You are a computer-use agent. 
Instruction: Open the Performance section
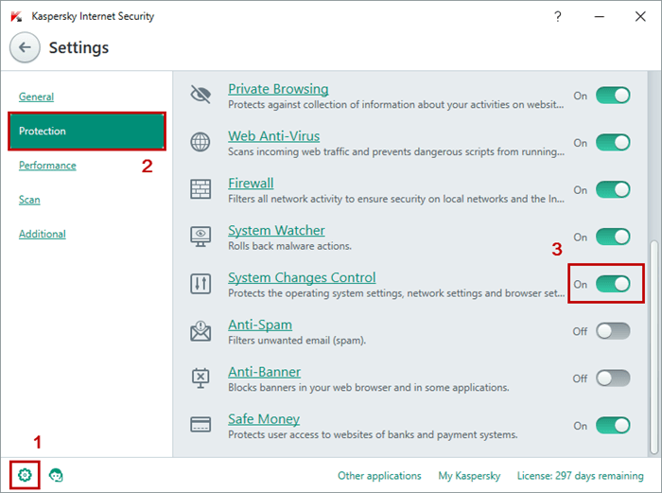(47, 166)
